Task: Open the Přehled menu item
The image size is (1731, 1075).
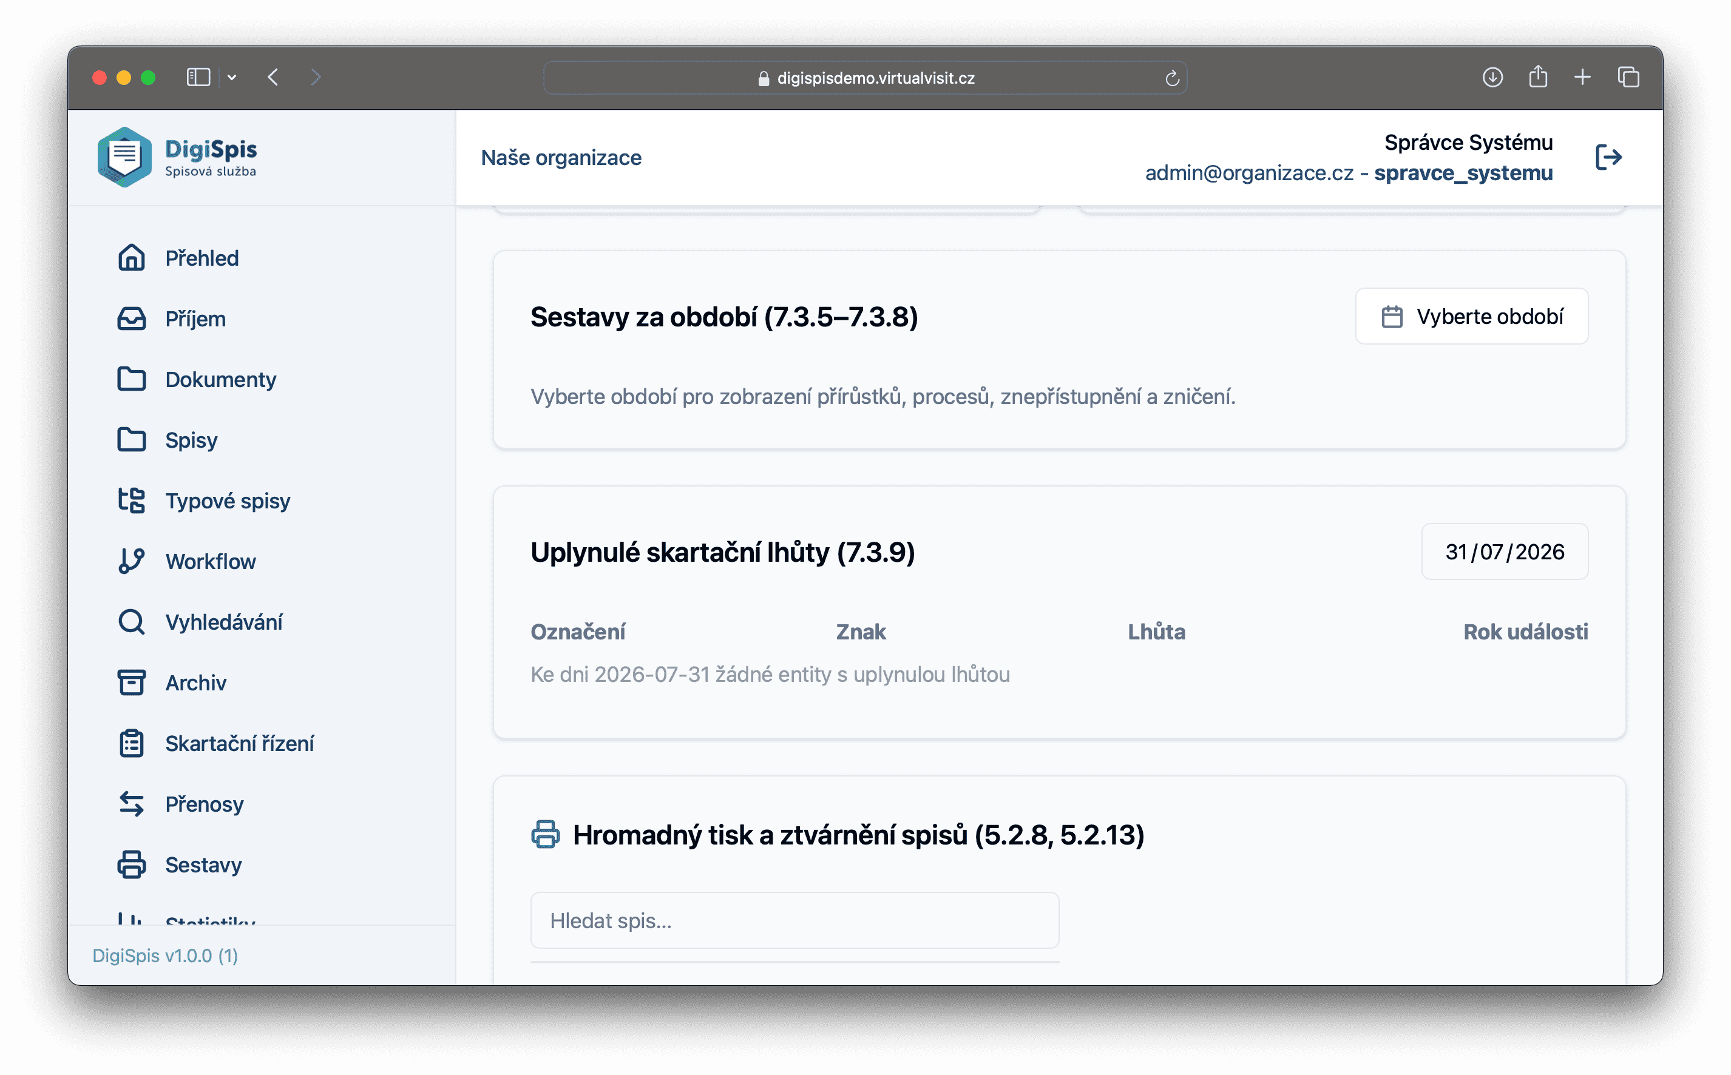Action: (202, 258)
